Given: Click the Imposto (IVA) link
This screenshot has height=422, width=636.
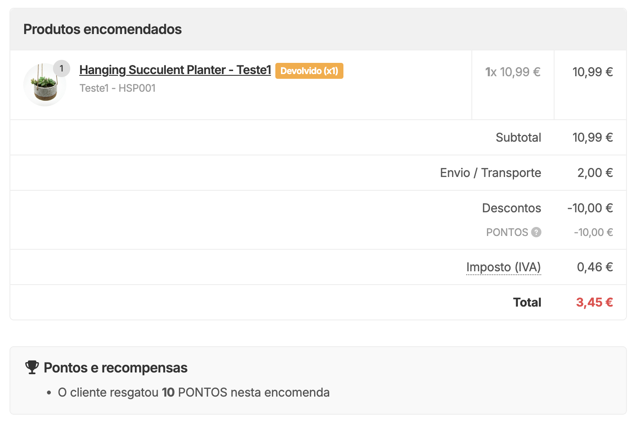Looking at the screenshot, I should click(x=503, y=267).
